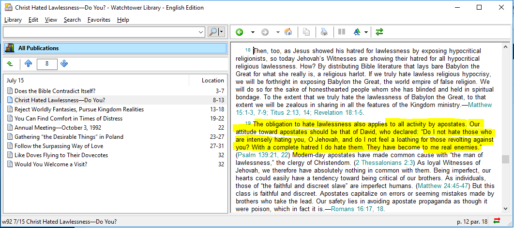Screen dimensions: 514x228
Task: Open the Favorites menu
Action: pyautogui.click(x=99, y=20)
